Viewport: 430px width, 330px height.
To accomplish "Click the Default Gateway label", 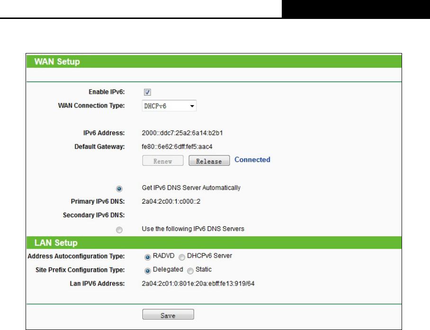I will (99, 147).
